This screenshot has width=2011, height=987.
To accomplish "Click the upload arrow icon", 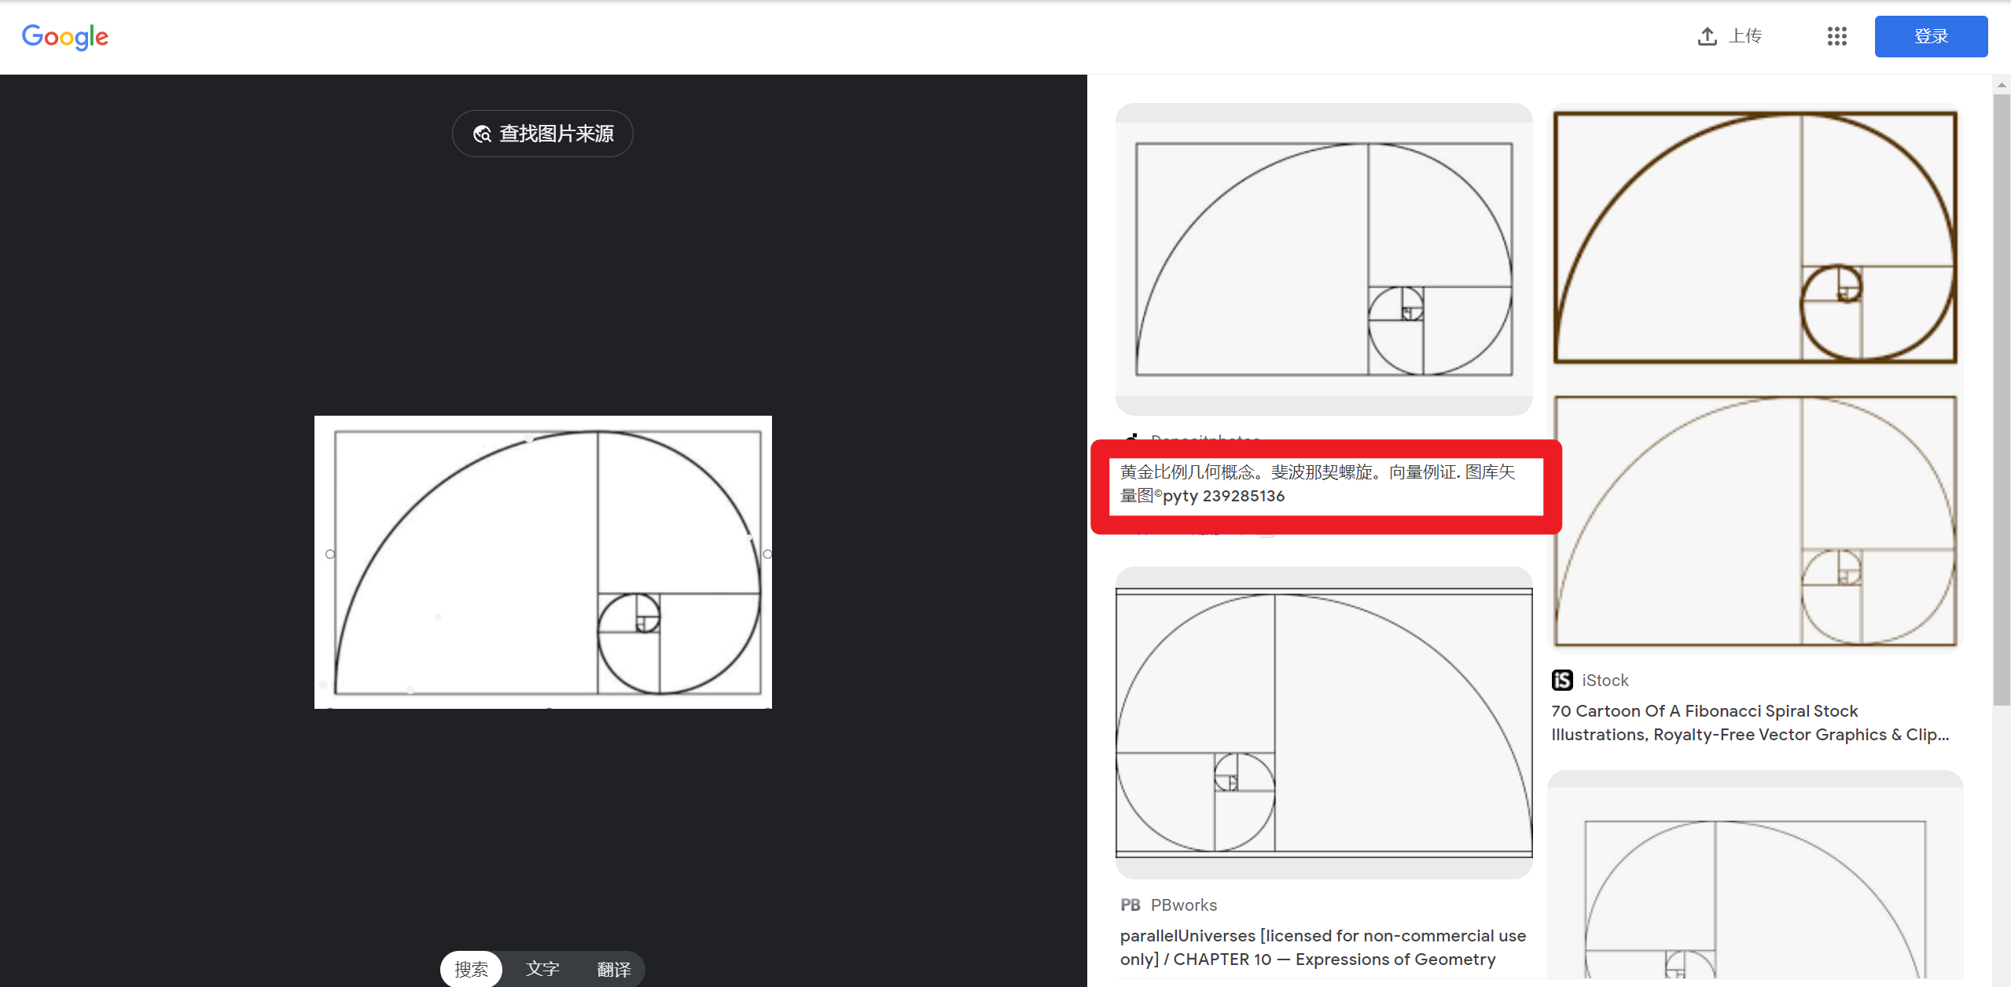I will [x=1707, y=36].
